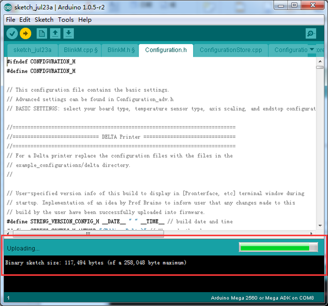Click the 'BASIC SETTINGS' comment line
Image resolution: width=328 pixels, height=306 pixels.
point(161,109)
